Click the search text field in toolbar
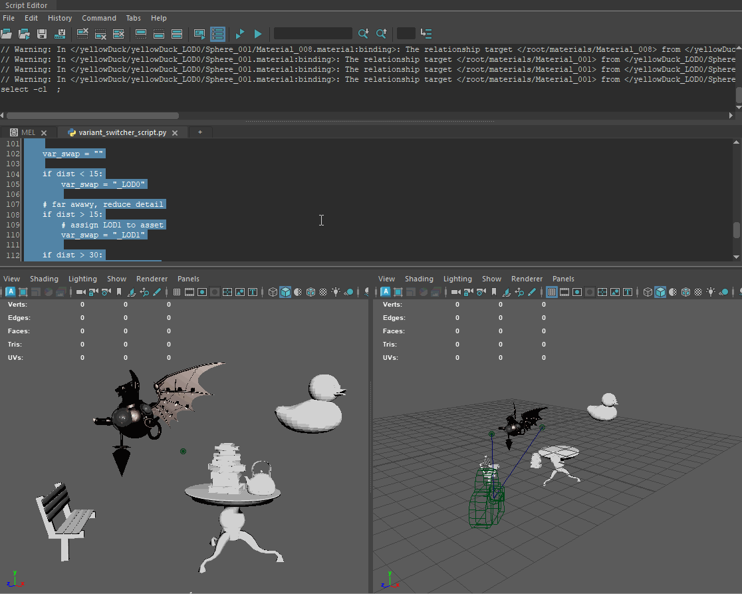Image resolution: width=742 pixels, height=594 pixels. 312,33
